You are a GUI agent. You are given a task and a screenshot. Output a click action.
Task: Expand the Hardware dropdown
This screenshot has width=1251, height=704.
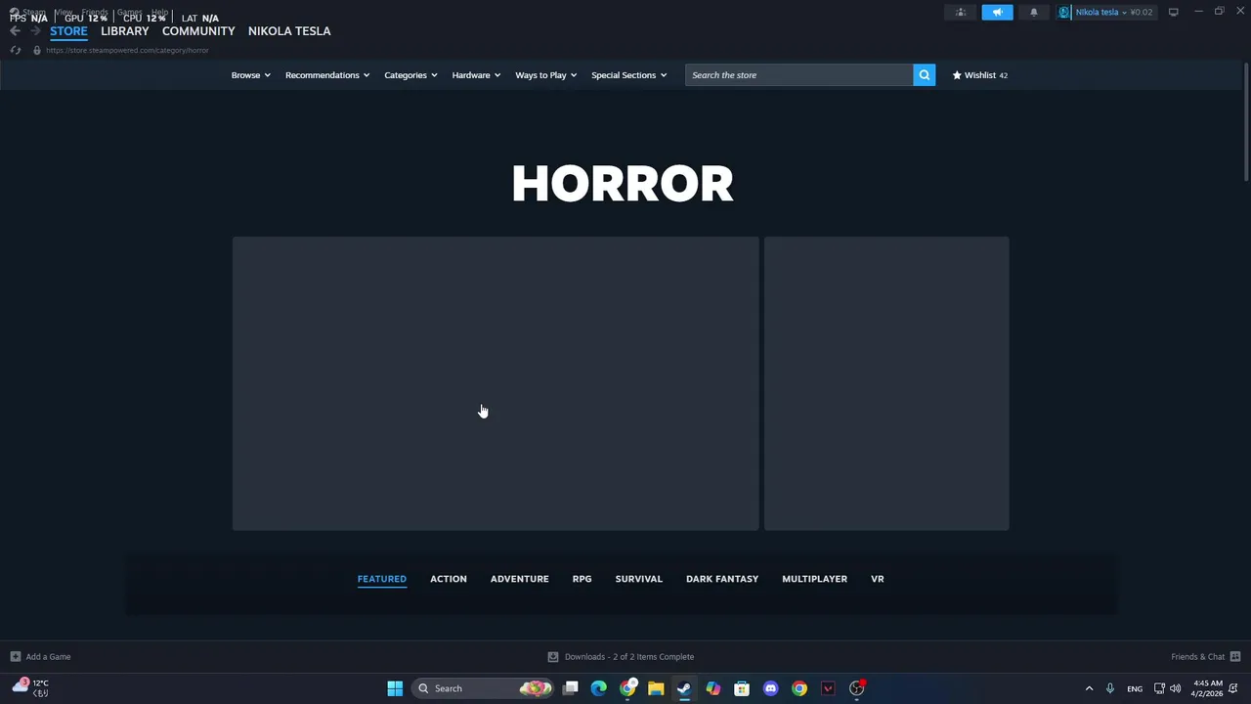pos(476,75)
